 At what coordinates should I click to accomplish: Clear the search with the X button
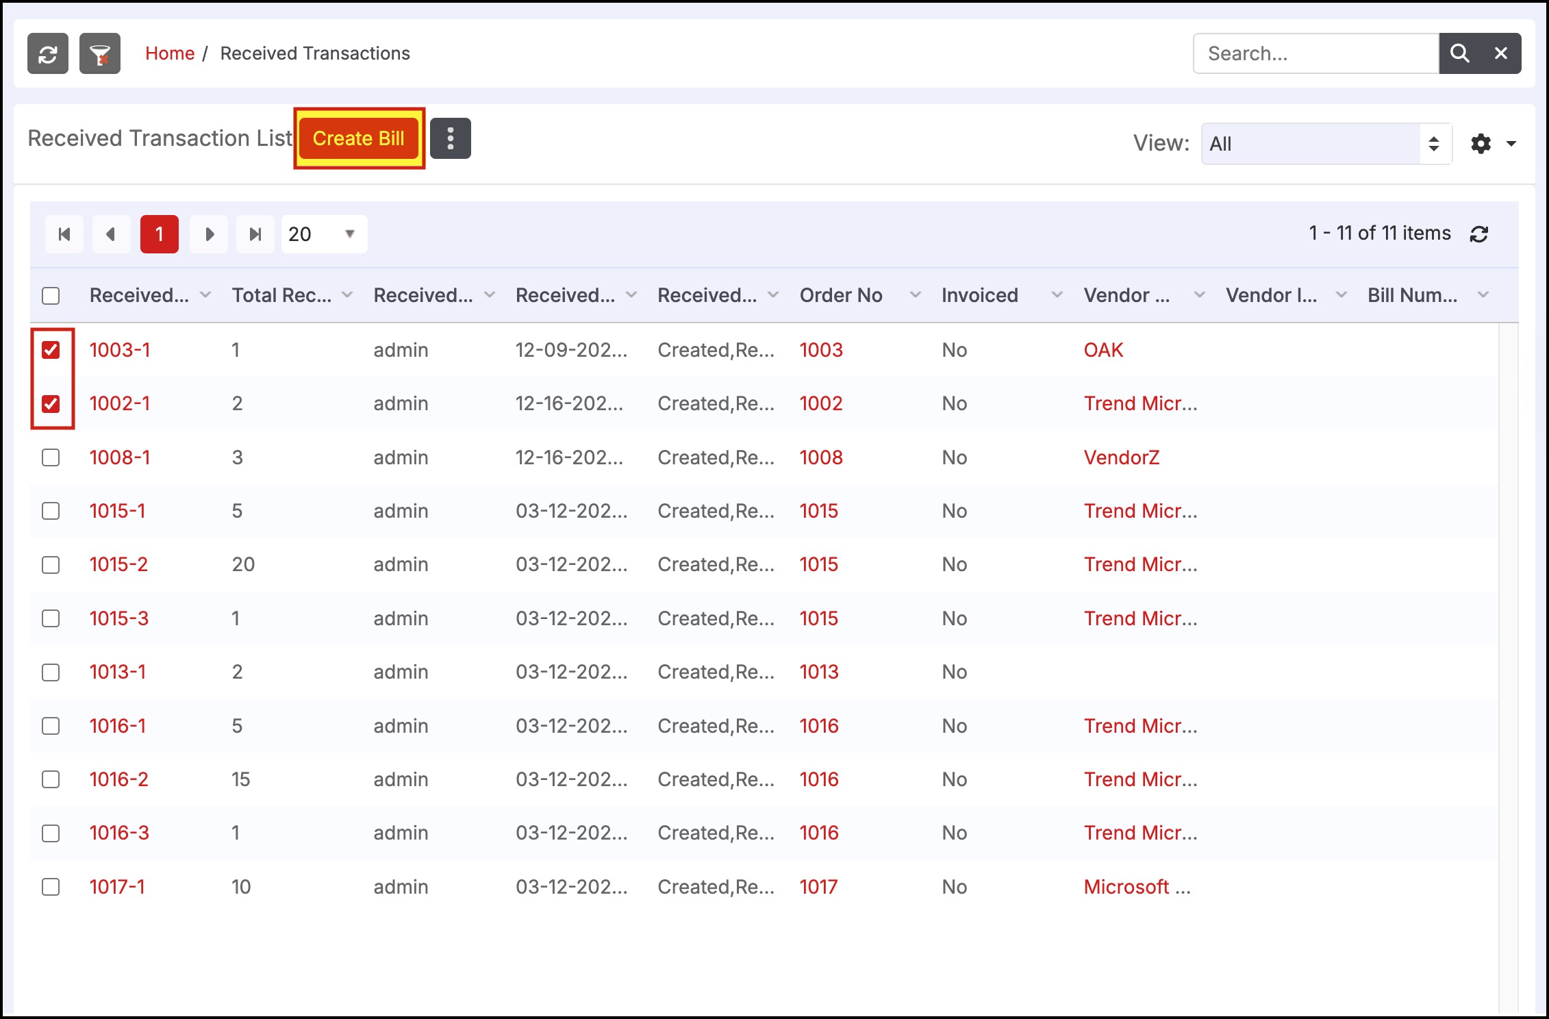(1501, 53)
